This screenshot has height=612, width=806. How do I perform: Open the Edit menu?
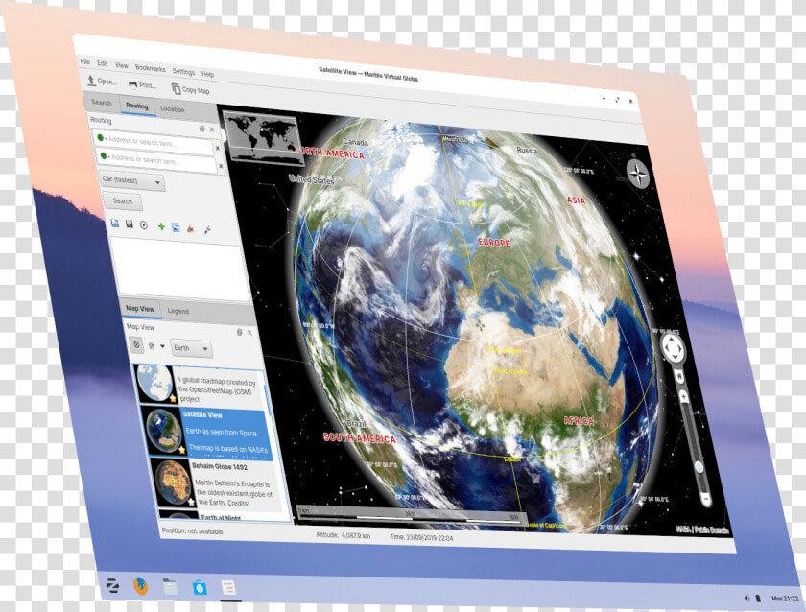click(x=103, y=63)
